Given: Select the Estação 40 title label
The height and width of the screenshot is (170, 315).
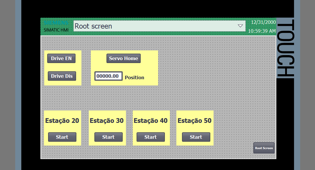Looking at the screenshot, I should [x=151, y=121].
